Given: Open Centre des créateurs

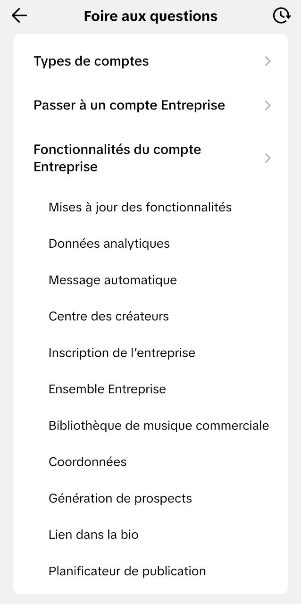Looking at the screenshot, I should point(109,316).
